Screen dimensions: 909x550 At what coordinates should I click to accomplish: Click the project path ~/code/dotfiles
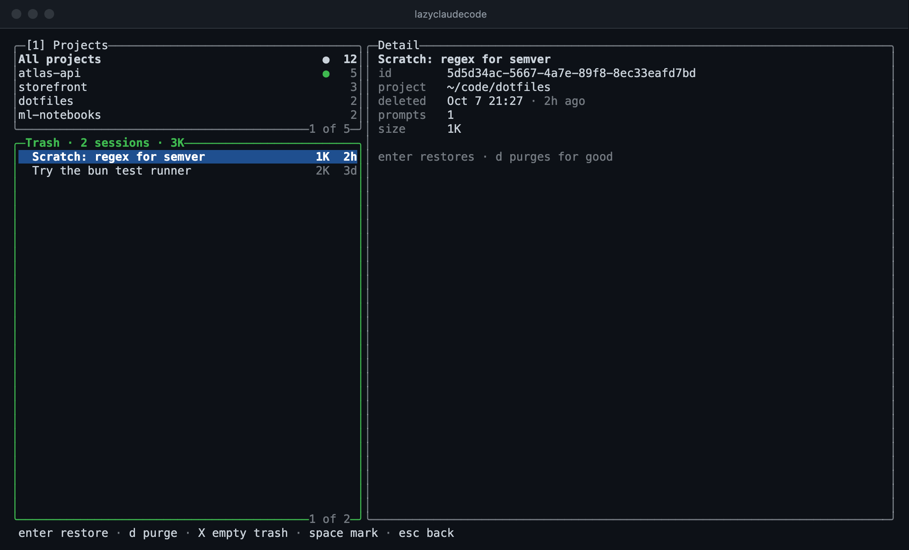[498, 87]
